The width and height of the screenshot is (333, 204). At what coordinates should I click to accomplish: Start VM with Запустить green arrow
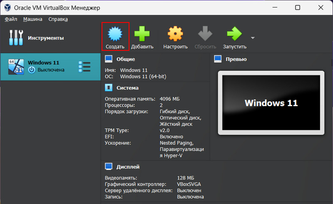(234, 34)
